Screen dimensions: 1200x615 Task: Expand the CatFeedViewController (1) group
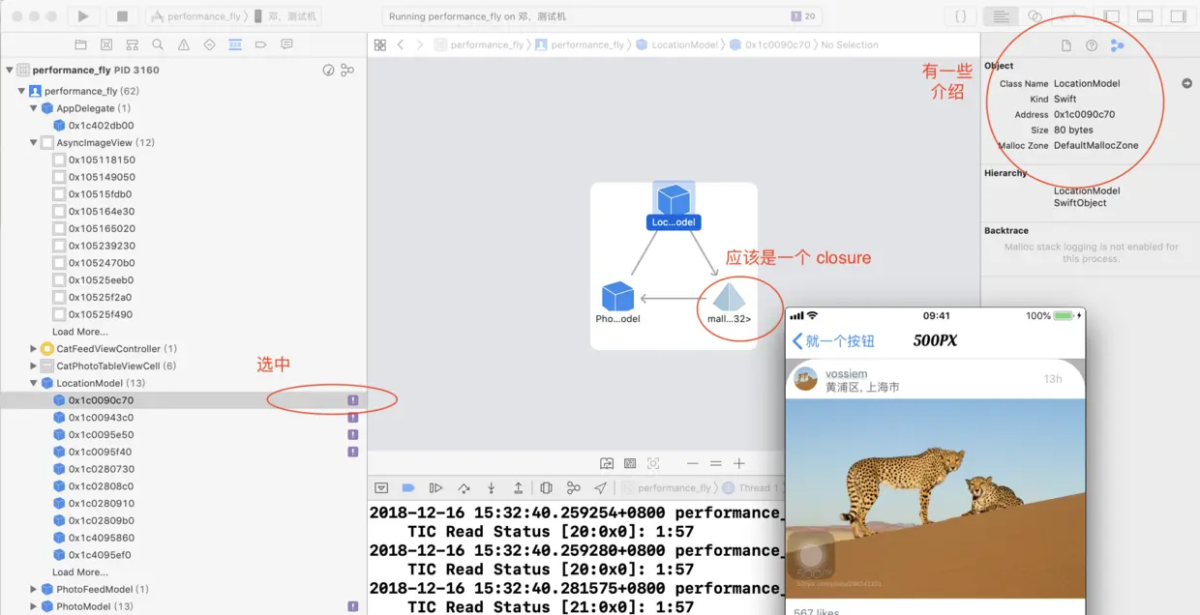click(x=34, y=348)
